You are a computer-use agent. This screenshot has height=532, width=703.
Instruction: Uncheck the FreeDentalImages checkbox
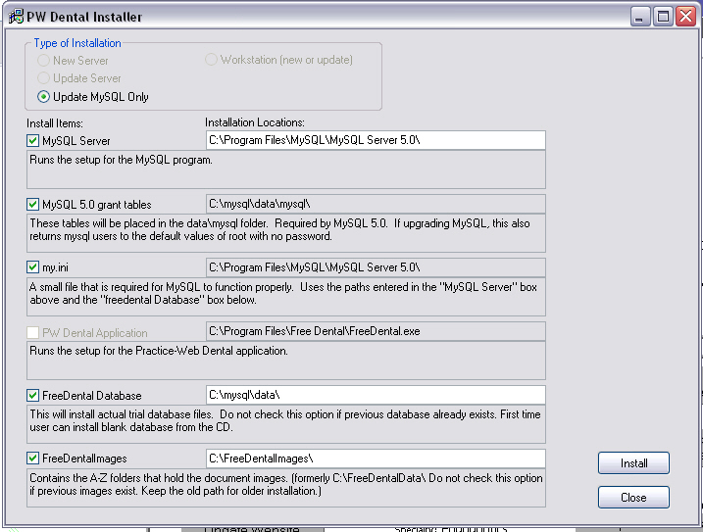coord(33,459)
